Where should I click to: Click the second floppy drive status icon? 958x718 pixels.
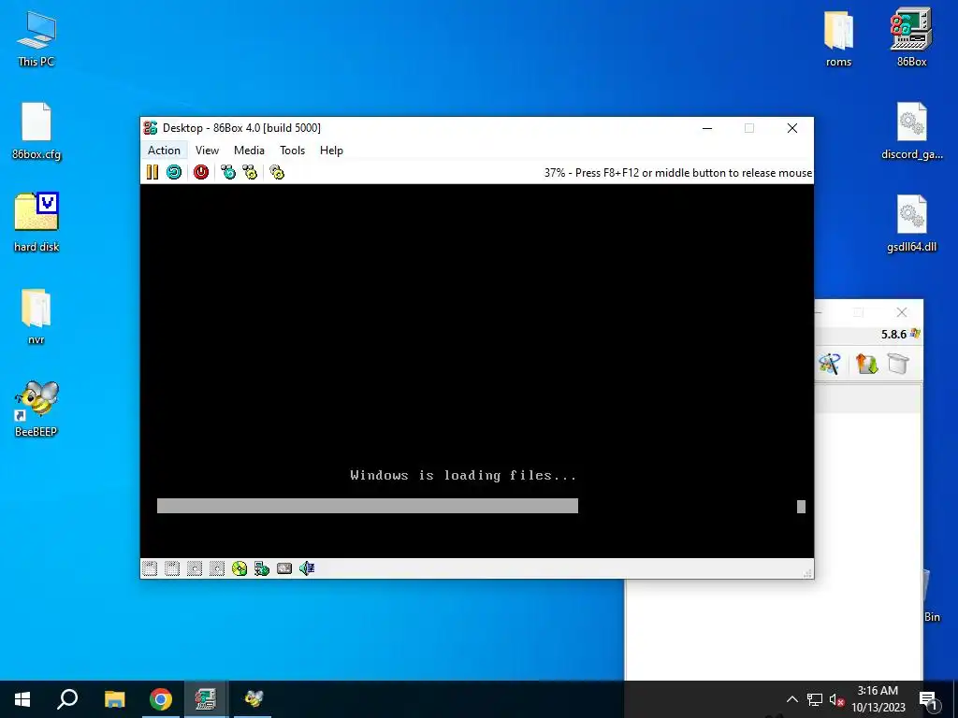172,568
